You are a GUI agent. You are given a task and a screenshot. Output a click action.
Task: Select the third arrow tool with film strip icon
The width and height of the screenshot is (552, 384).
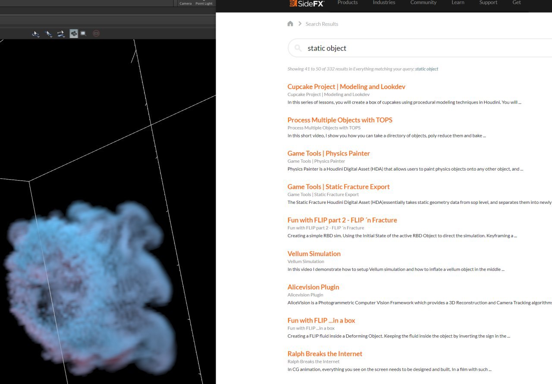pos(61,33)
